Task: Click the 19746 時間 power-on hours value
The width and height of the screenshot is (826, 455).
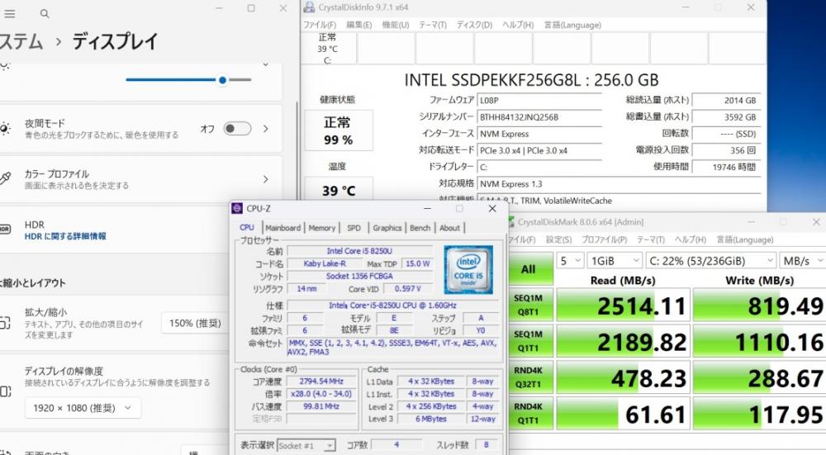Action: pos(726,167)
